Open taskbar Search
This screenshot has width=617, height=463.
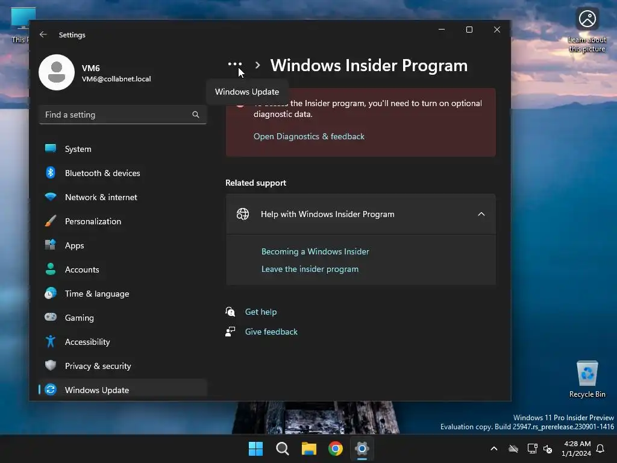pos(283,449)
